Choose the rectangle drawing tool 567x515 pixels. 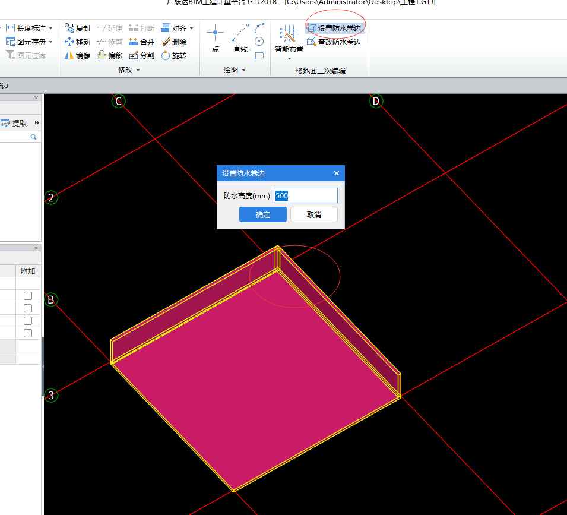[259, 55]
